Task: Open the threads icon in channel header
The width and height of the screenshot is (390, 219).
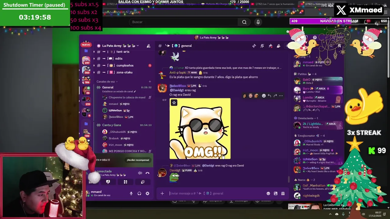Action: click(254, 46)
